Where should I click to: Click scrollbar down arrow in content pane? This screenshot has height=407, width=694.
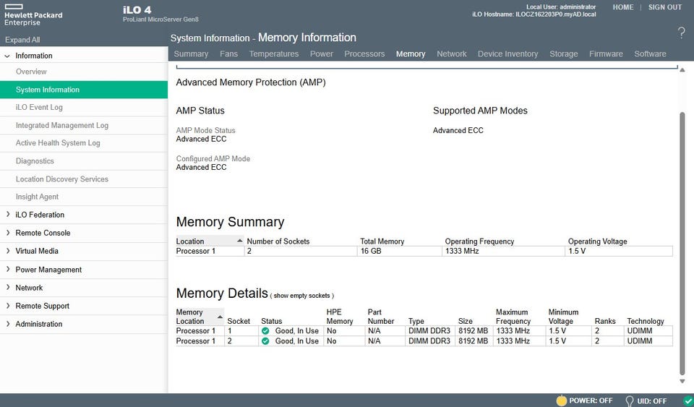tap(682, 381)
